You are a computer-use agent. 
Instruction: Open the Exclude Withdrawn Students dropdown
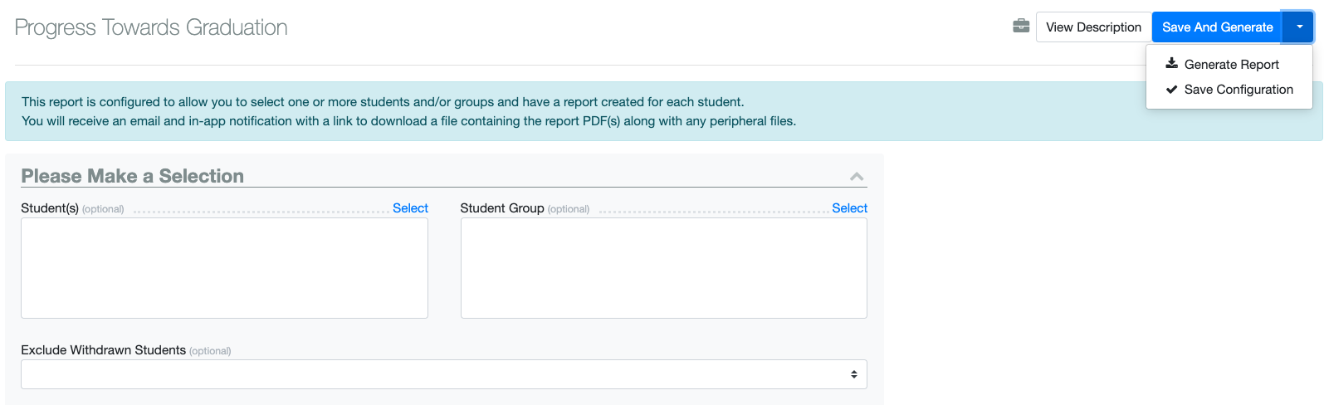444,374
